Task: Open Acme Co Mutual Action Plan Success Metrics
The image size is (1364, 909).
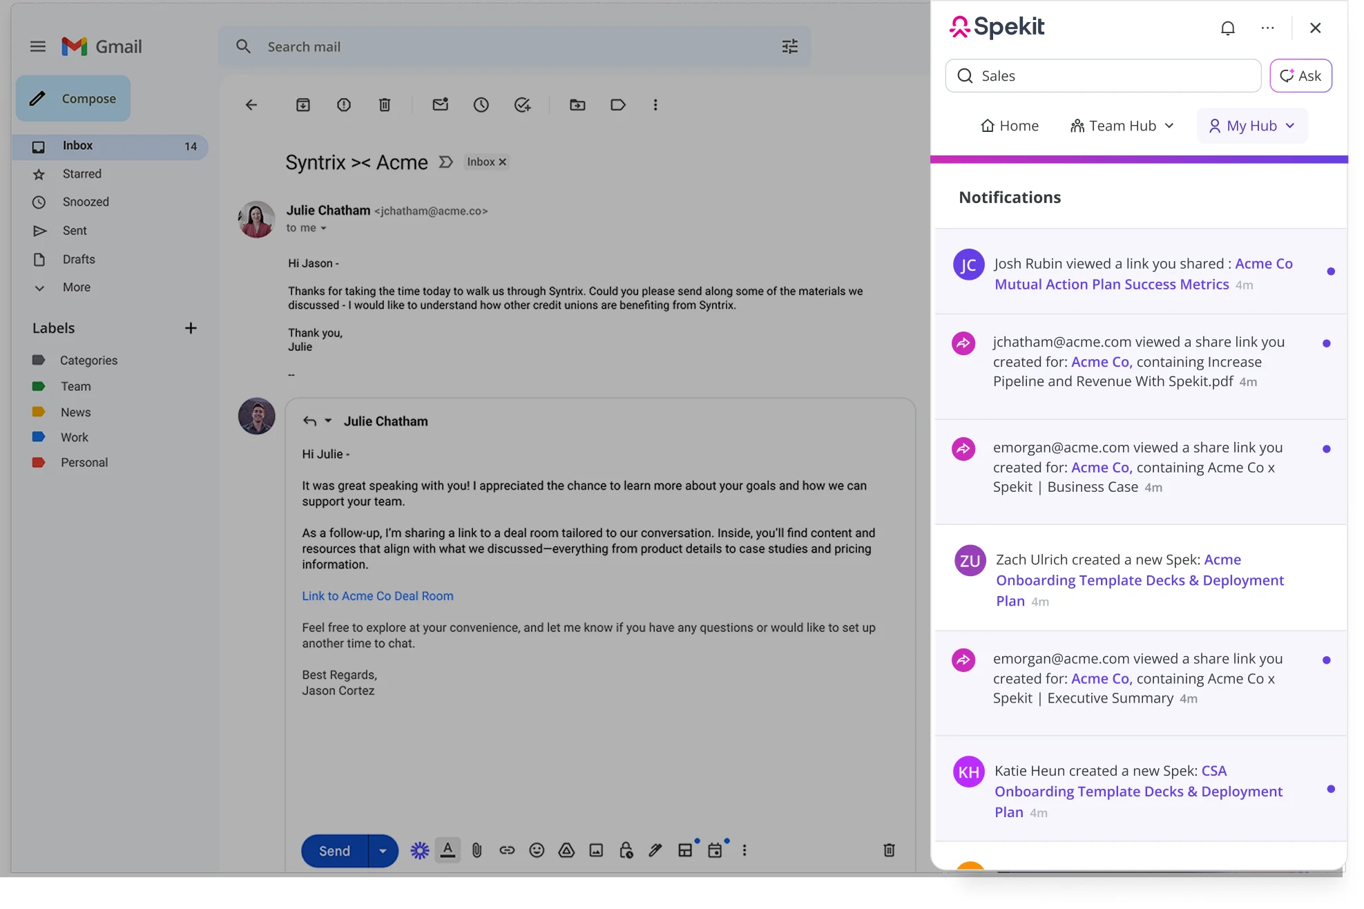Action: pyautogui.click(x=1144, y=274)
